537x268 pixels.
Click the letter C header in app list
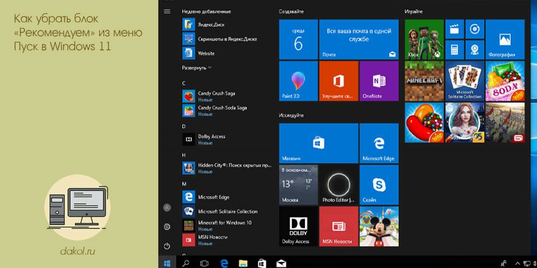click(184, 83)
